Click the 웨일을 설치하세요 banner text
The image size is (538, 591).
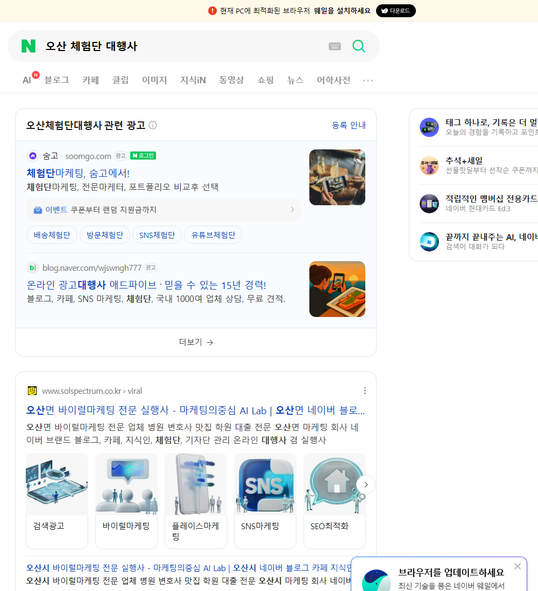pos(342,11)
